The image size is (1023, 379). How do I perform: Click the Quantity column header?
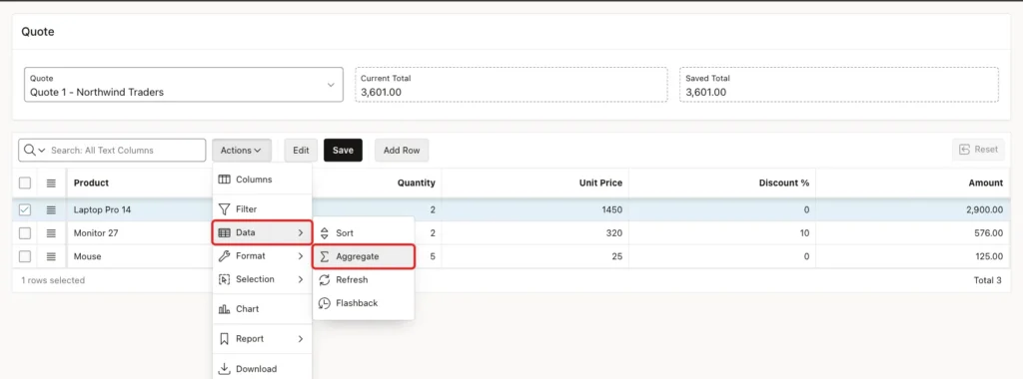point(417,183)
